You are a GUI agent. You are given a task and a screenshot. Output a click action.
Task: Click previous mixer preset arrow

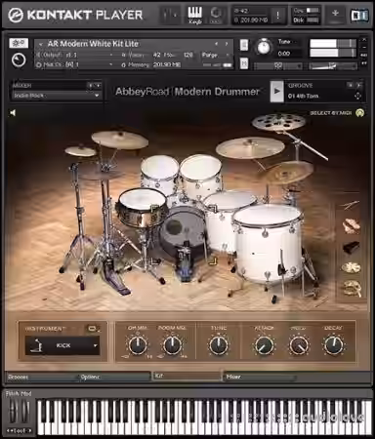pos(90,85)
